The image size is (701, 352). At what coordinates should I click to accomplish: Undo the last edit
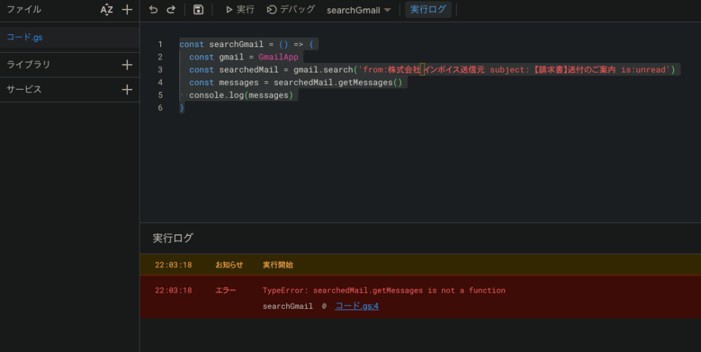(153, 10)
